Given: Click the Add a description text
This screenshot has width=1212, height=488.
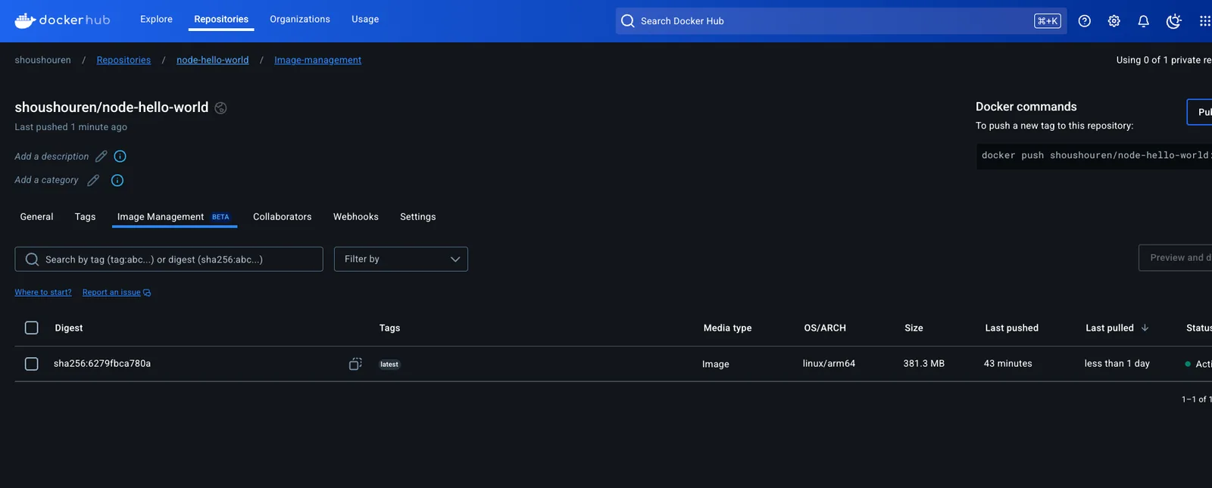Looking at the screenshot, I should tap(52, 157).
